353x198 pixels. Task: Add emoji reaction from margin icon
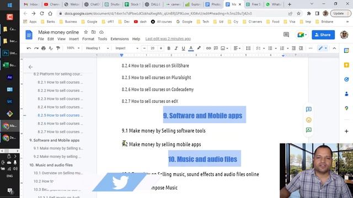tap(309, 120)
